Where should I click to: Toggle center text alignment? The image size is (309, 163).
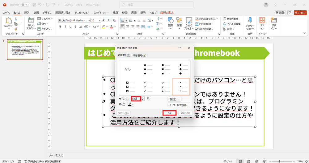click(x=128, y=27)
